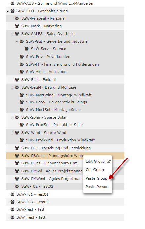Click the group icon of SuW-Serv Service

(x=26, y=49)
